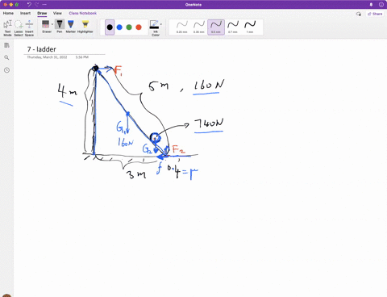Choose the Insert Space tool
This screenshot has height=297, width=387.
click(29, 27)
